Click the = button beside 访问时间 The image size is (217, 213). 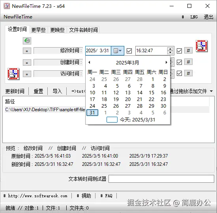click(27, 74)
